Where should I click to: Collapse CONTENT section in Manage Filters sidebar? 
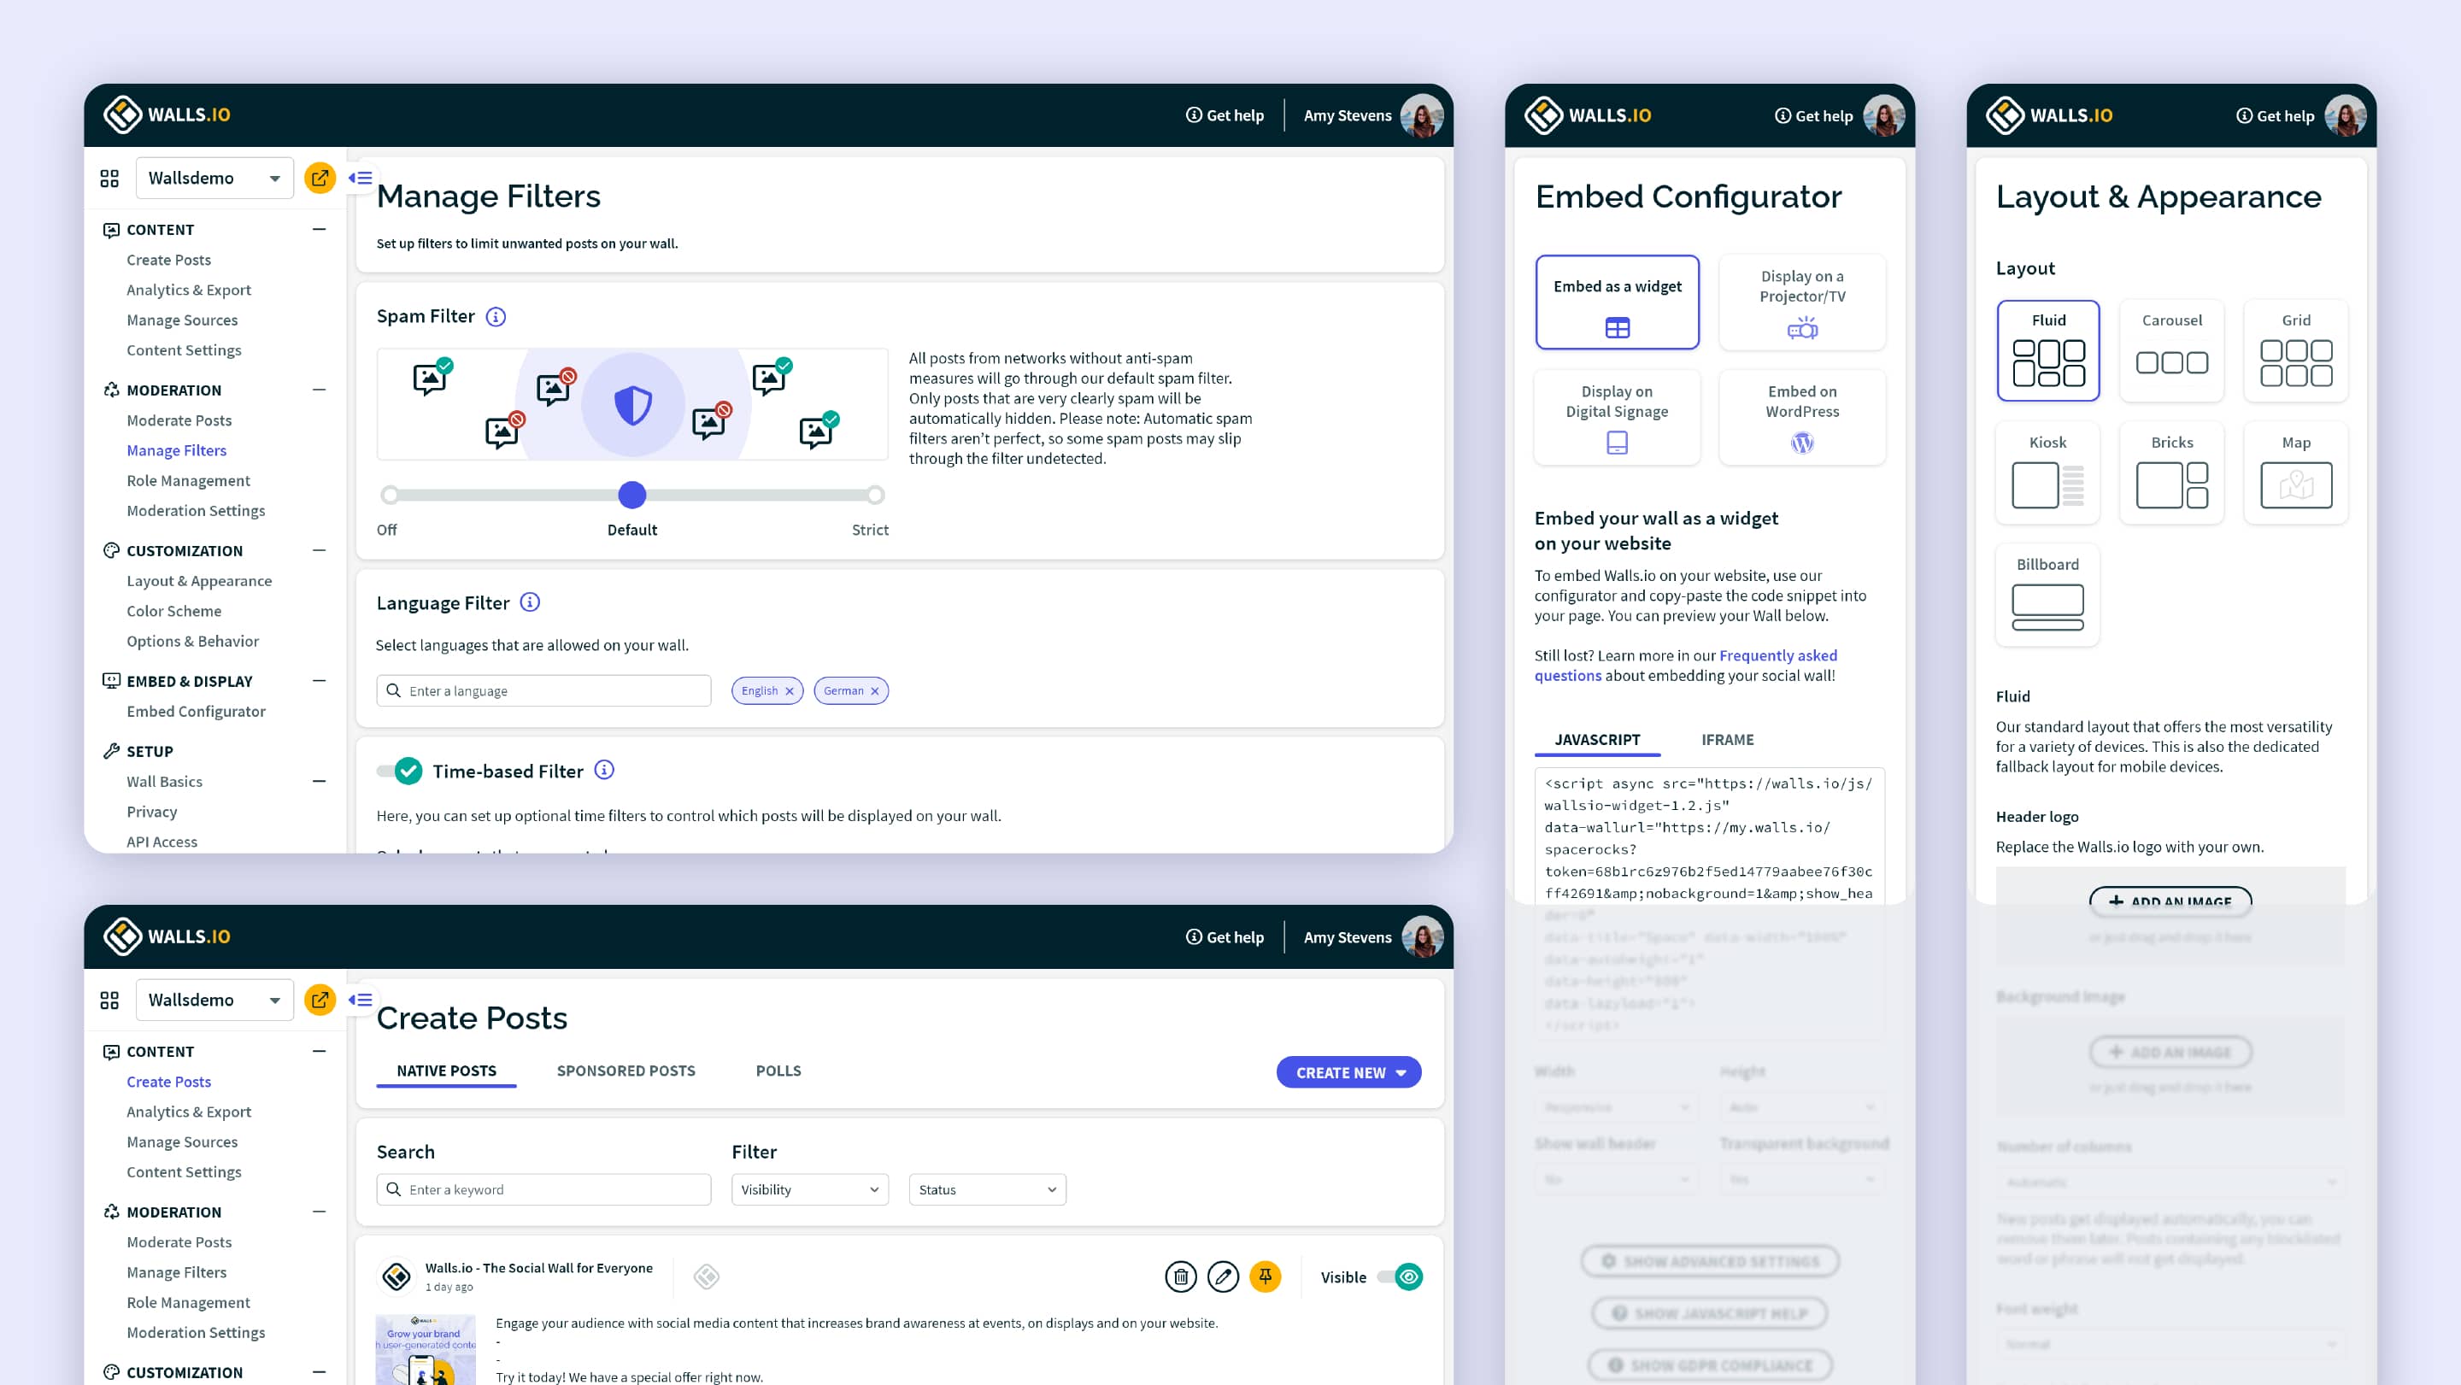[x=319, y=229]
